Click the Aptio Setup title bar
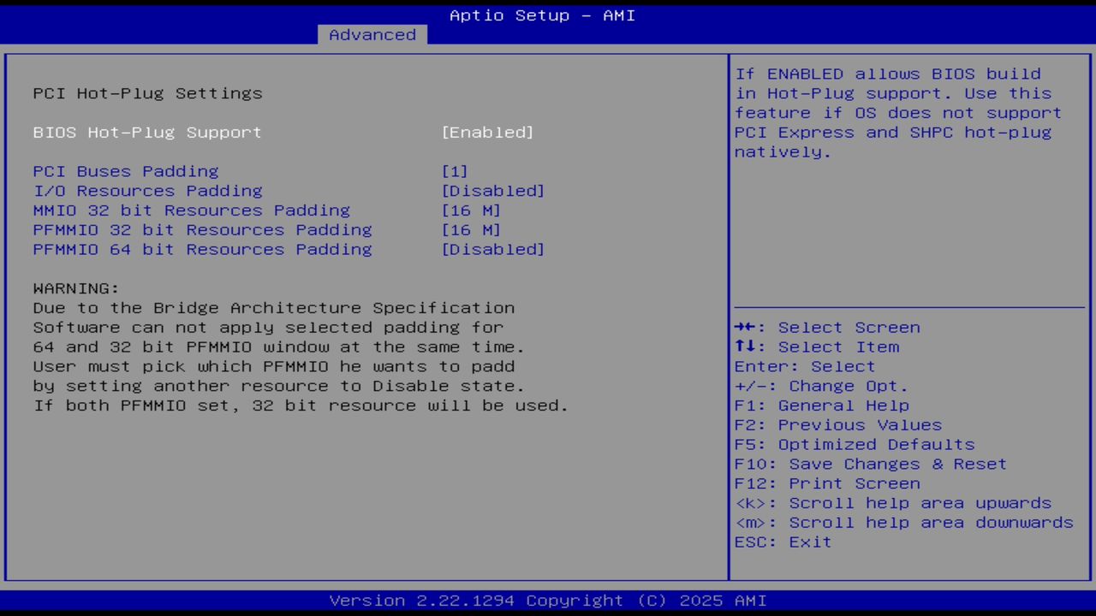1096x616 pixels. [x=541, y=15]
